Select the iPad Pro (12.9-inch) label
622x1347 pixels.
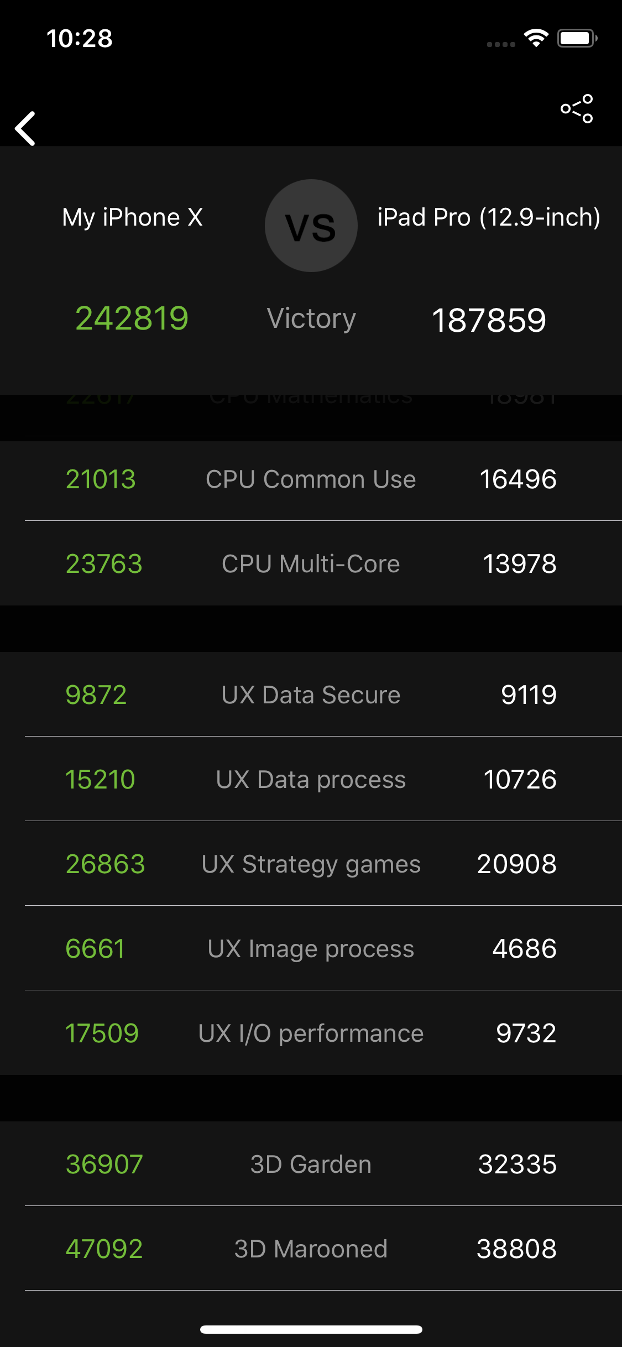tap(489, 217)
